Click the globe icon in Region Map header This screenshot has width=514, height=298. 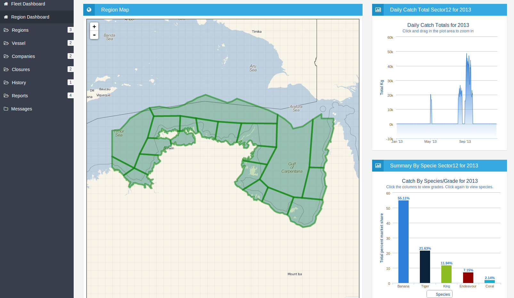click(89, 10)
